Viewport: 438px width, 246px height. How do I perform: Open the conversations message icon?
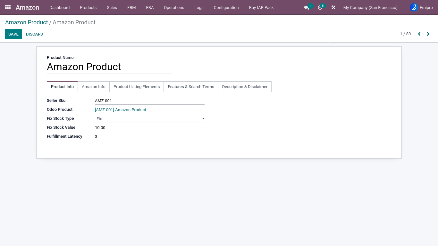[x=307, y=8]
